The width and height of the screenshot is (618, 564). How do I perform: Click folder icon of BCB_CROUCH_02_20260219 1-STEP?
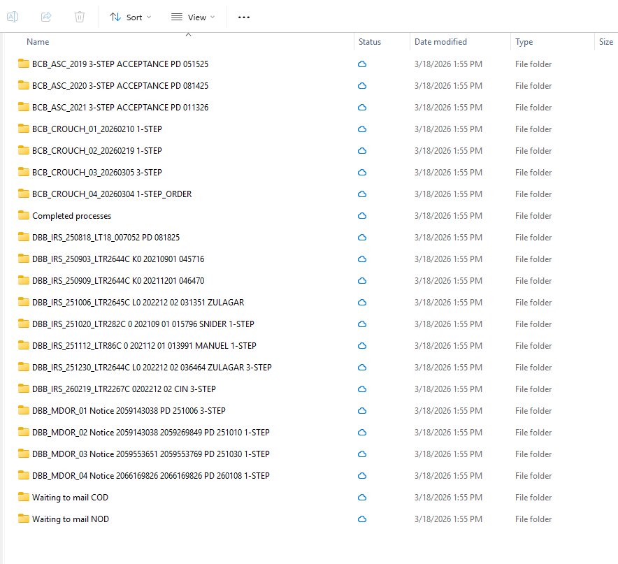click(x=24, y=150)
